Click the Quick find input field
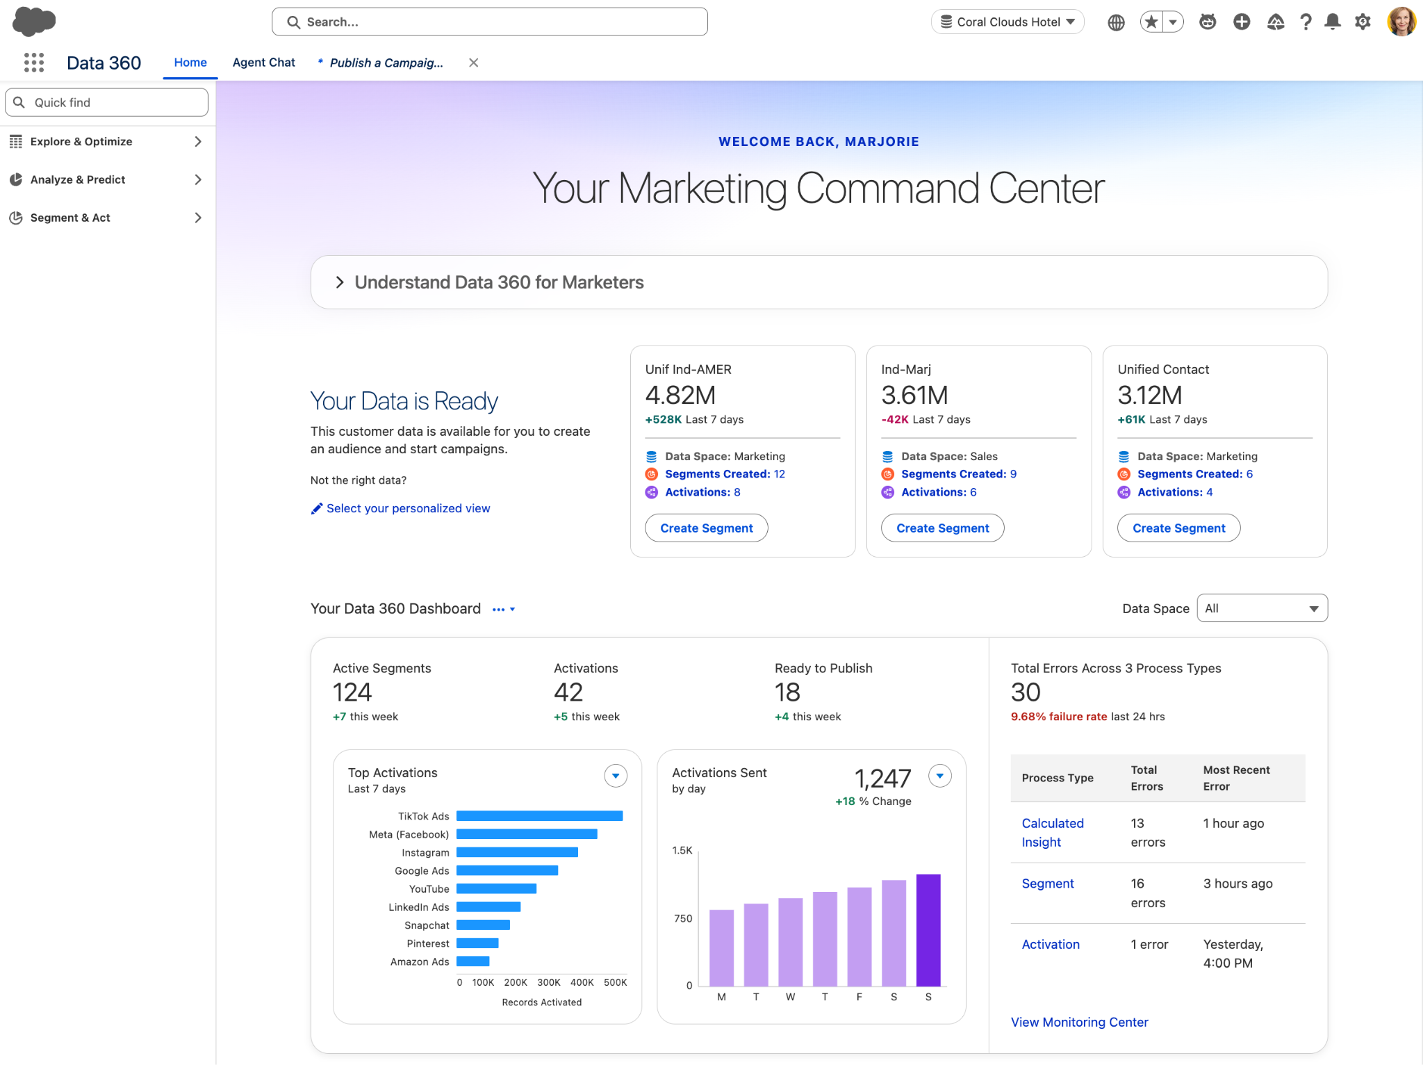Image resolution: width=1423 pixels, height=1065 pixels. 107,103
